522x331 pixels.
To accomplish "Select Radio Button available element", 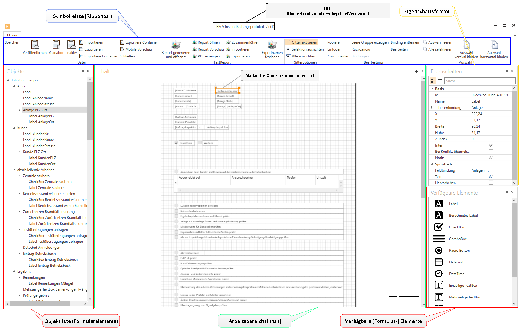I will [x=459, y=251].
